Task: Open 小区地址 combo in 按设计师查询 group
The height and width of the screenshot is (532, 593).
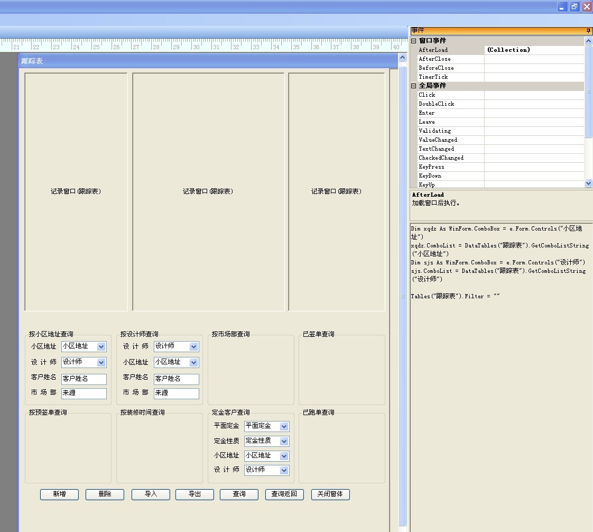Action: [193, 362]
